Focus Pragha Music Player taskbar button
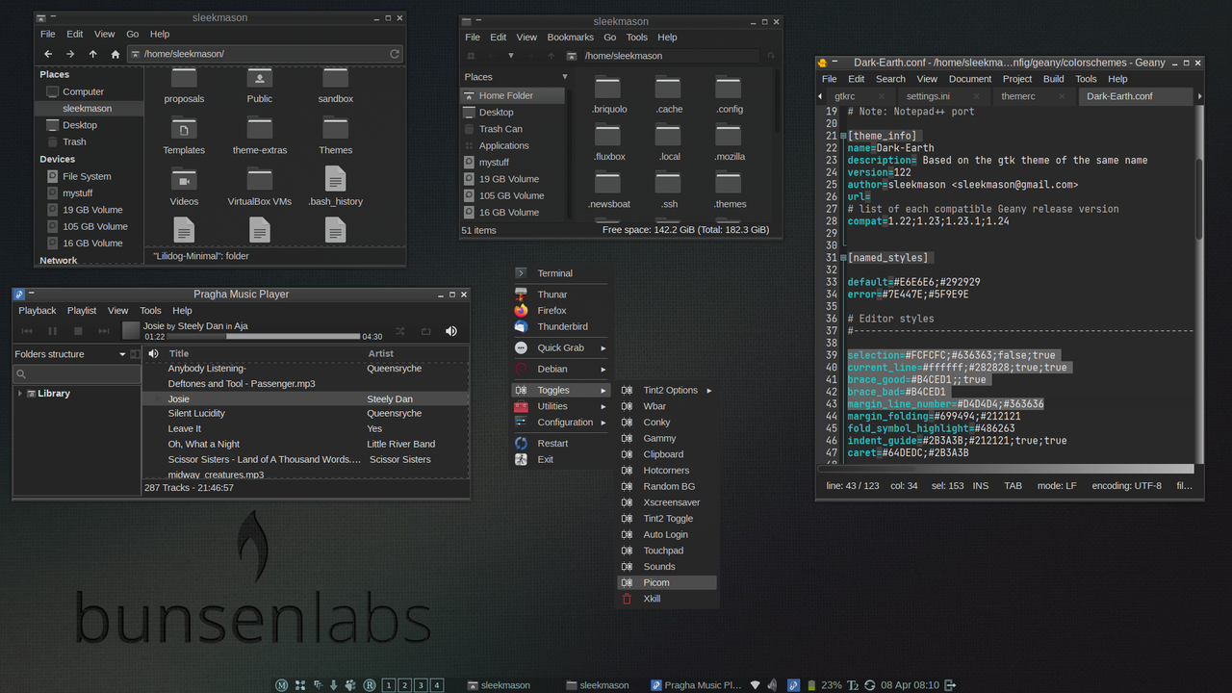 (x=695, y=685)
